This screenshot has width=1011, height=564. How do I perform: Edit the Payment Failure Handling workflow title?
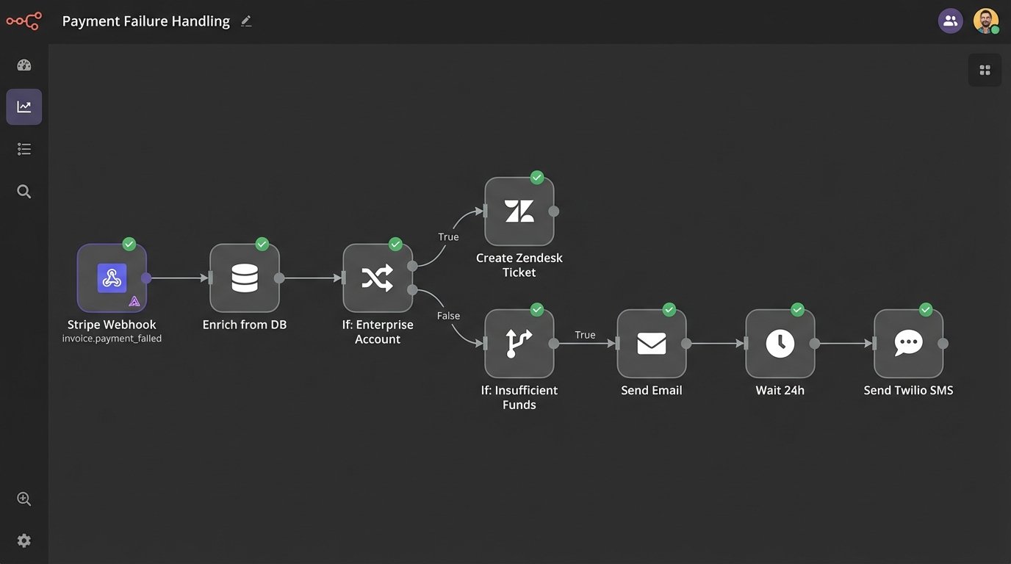(245, 21)
